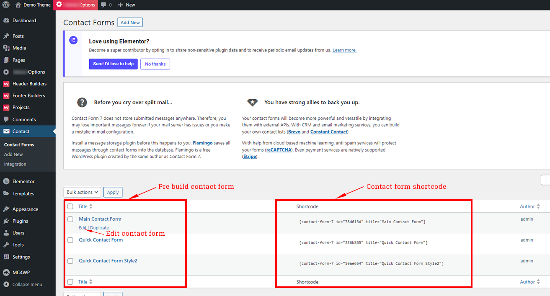
Task: Select the Posts pushpin icon in sidebar
Action: coord(7,36)
